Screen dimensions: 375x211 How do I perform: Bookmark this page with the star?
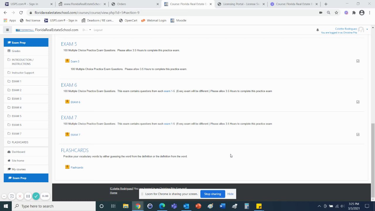pos(336,13)
